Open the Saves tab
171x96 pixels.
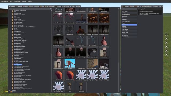tap(78, 6)
